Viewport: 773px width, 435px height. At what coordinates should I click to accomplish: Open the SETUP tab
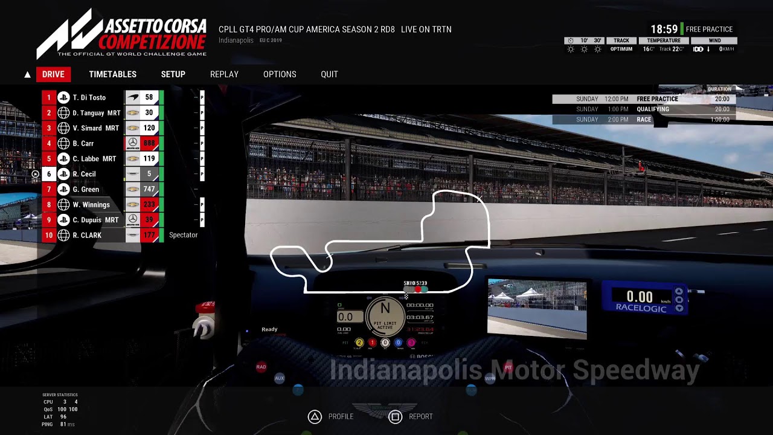[x=173, y=74]
